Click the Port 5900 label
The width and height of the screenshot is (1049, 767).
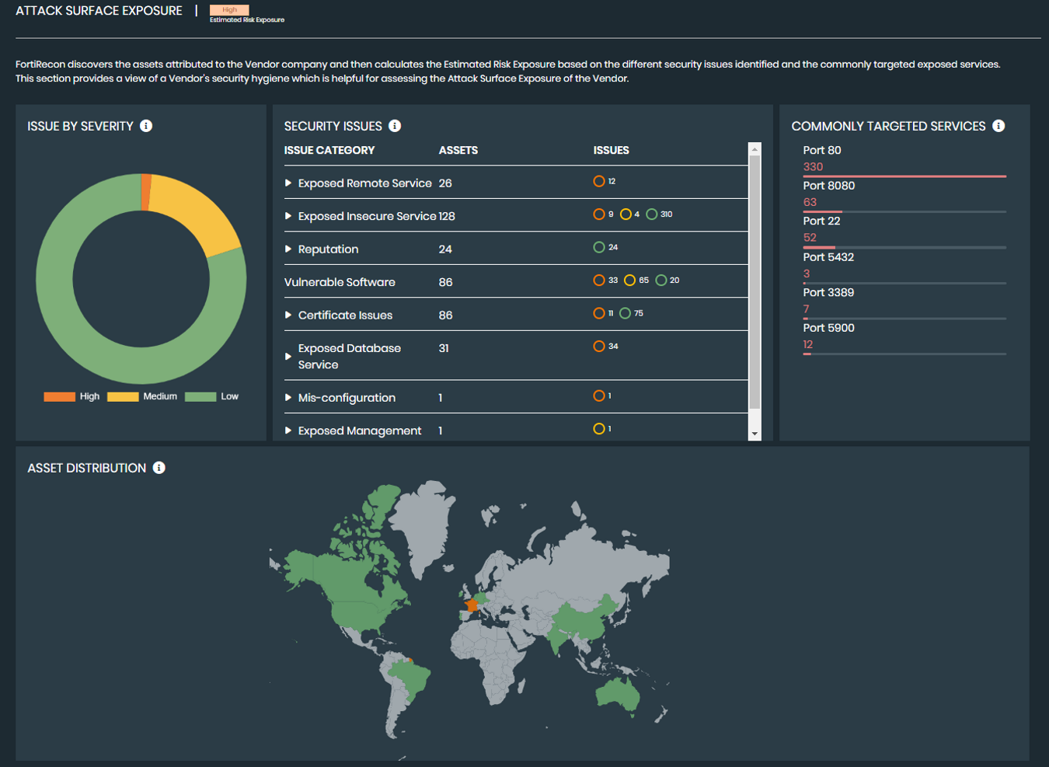pos(828,328)
